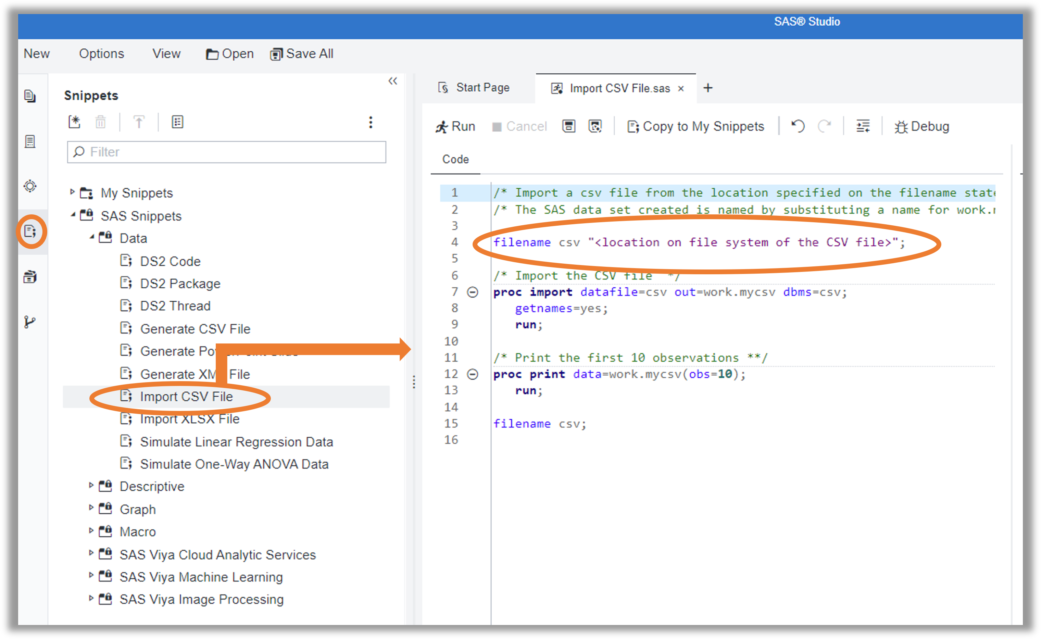Expand SAS Viya Machine Learning folder

(91, 575)
